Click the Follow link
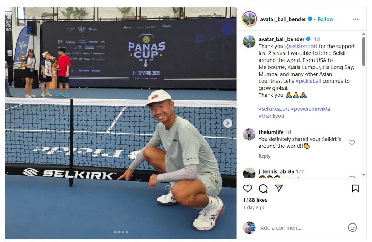Screen dimensions: 372x242 point(325,19)
